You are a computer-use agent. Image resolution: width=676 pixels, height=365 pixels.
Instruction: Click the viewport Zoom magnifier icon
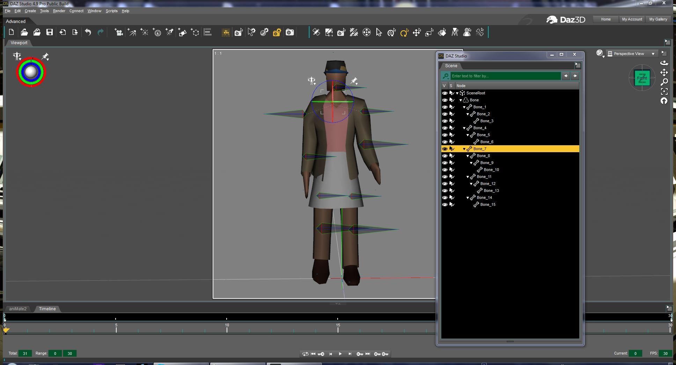coord(664,82)
